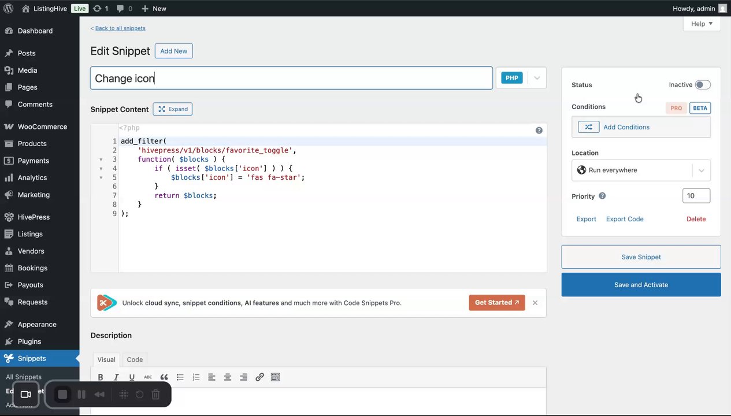Insert link in description editor
The image size is (731, 416).
pos(259,377)
